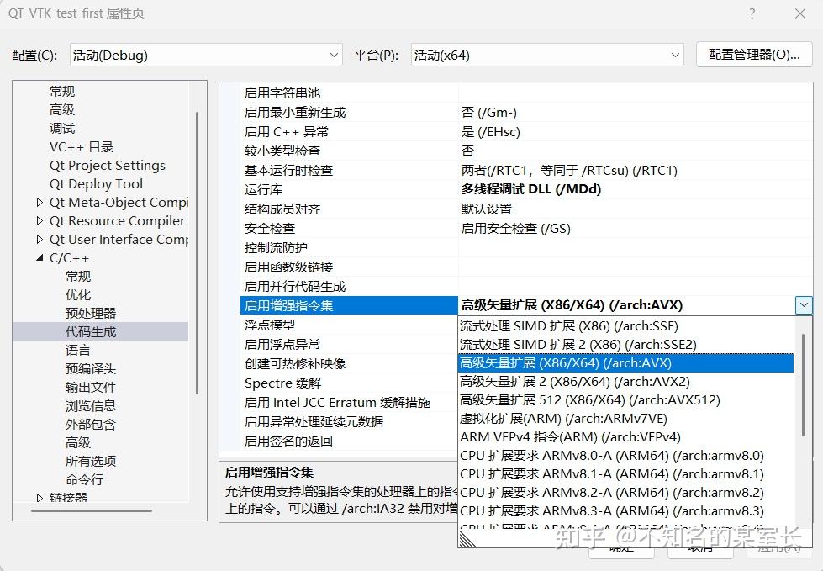This screenshot has width=823, height=571.
Task: Select 浏览信息 under C/C++
Action: click(x=91, y=405)
